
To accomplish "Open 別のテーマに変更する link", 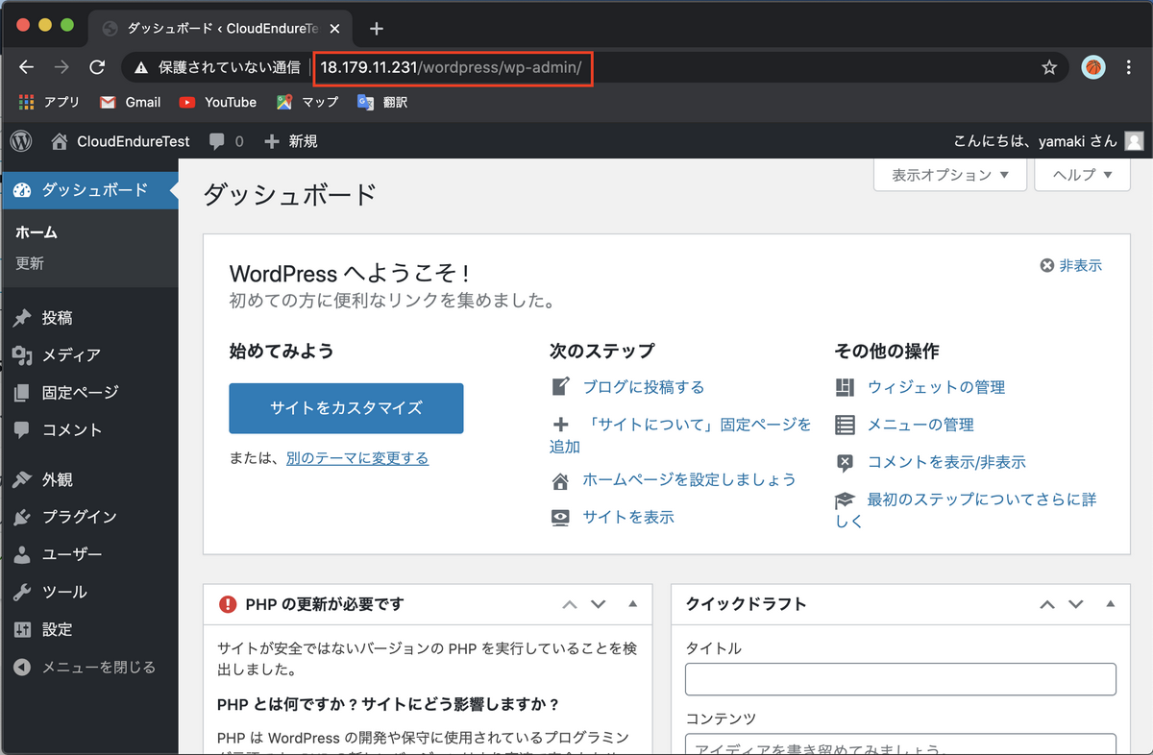I will click(x=357, y=458).
